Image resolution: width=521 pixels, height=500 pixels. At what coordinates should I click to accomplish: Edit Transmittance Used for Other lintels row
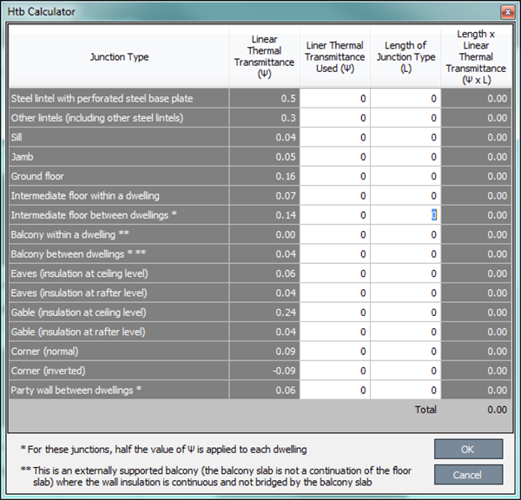pyautogui.click(x=335, y=117)
